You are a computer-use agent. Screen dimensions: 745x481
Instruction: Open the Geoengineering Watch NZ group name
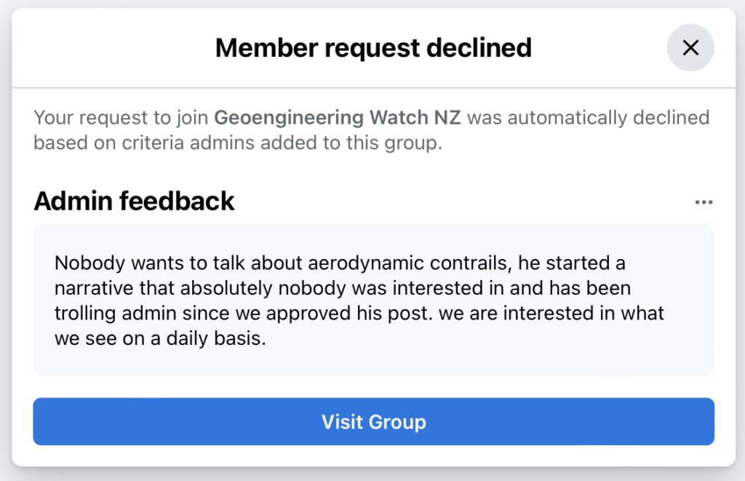[338, 117]
